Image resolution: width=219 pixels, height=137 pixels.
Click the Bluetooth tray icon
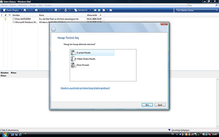180,134
